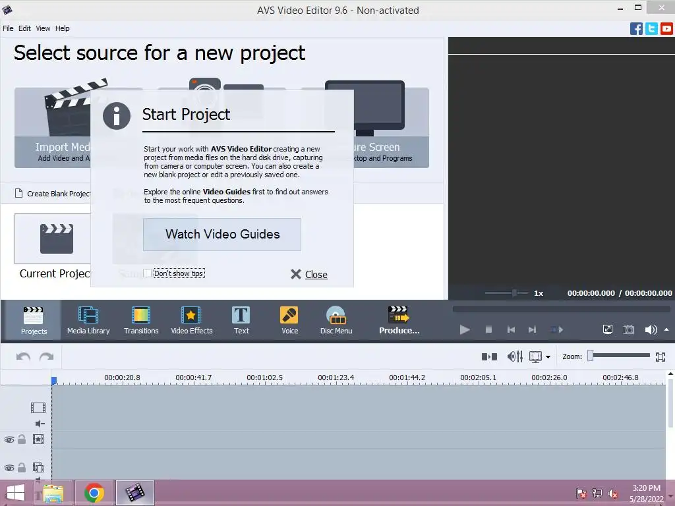Select the video effects track icon
This screenshot has height=506, width=675.
pos(38,439)
